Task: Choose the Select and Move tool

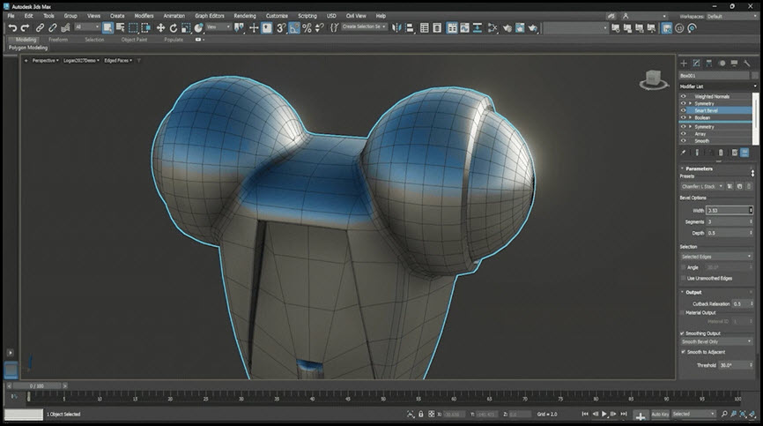Action: tap(160, 27)
